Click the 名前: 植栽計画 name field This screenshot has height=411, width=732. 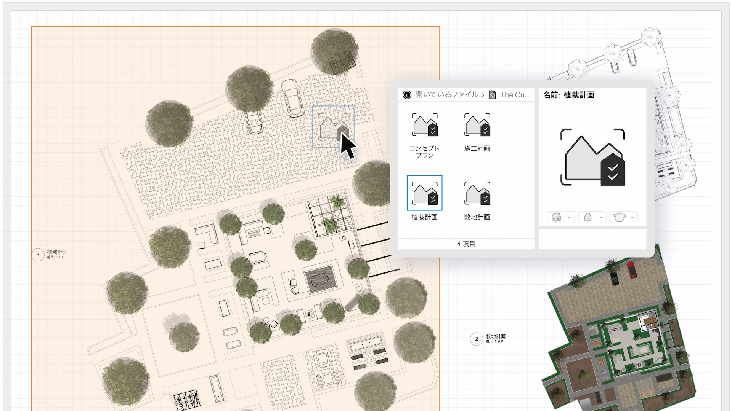pyautogui.click(x=568, y=95)
